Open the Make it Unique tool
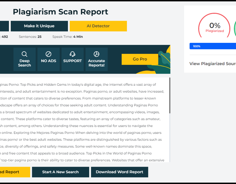Image resolution: width=236 pixels, height=184 pixels. (x=39, y=26)
